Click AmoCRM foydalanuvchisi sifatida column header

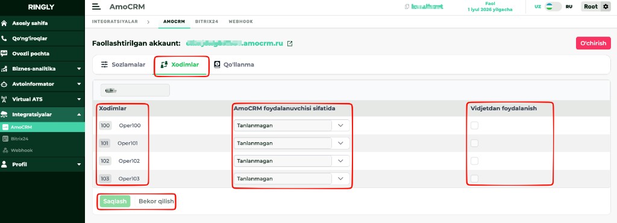coord(284,108)
